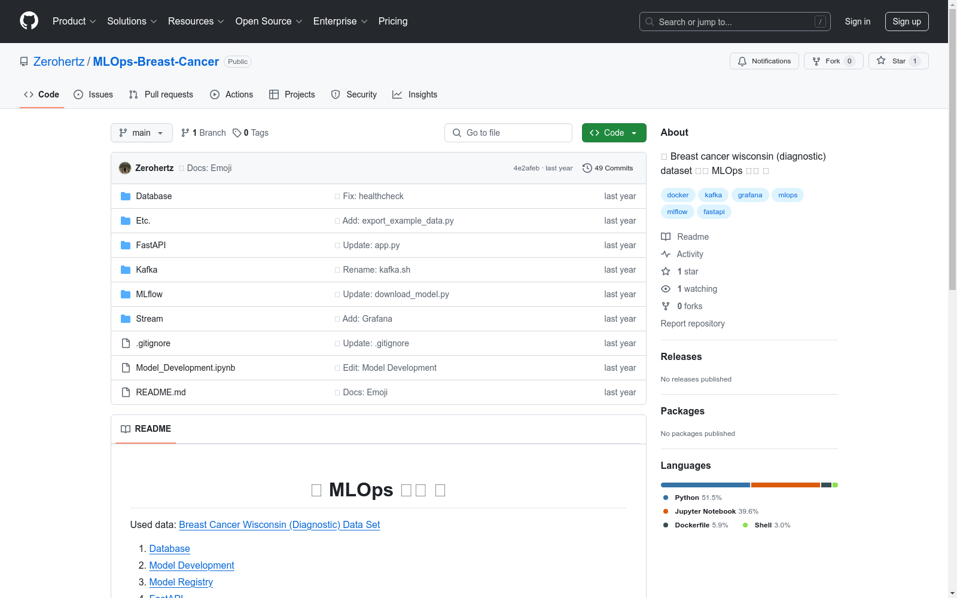Open the GitHub homepage logo
957x598 pixels.
pyautogui.click(x=29, y=21)
